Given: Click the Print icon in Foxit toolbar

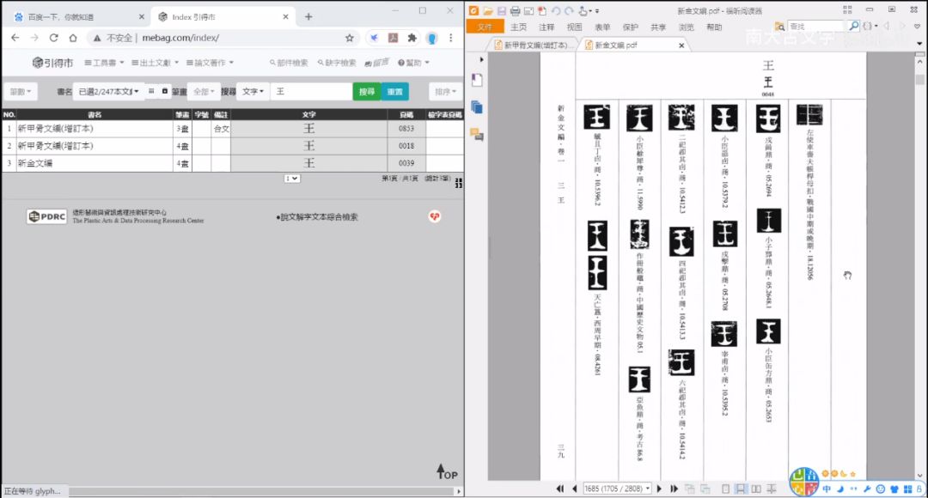Looking at the screenshot, I should [515, 10].
